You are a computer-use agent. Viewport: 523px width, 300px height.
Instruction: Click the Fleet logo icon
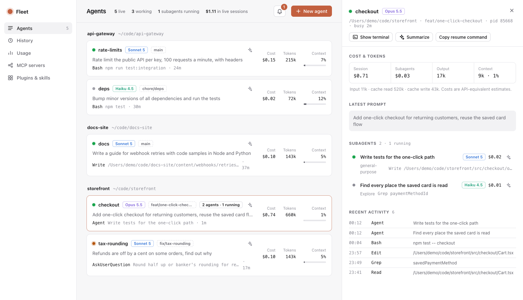point(10,12)
